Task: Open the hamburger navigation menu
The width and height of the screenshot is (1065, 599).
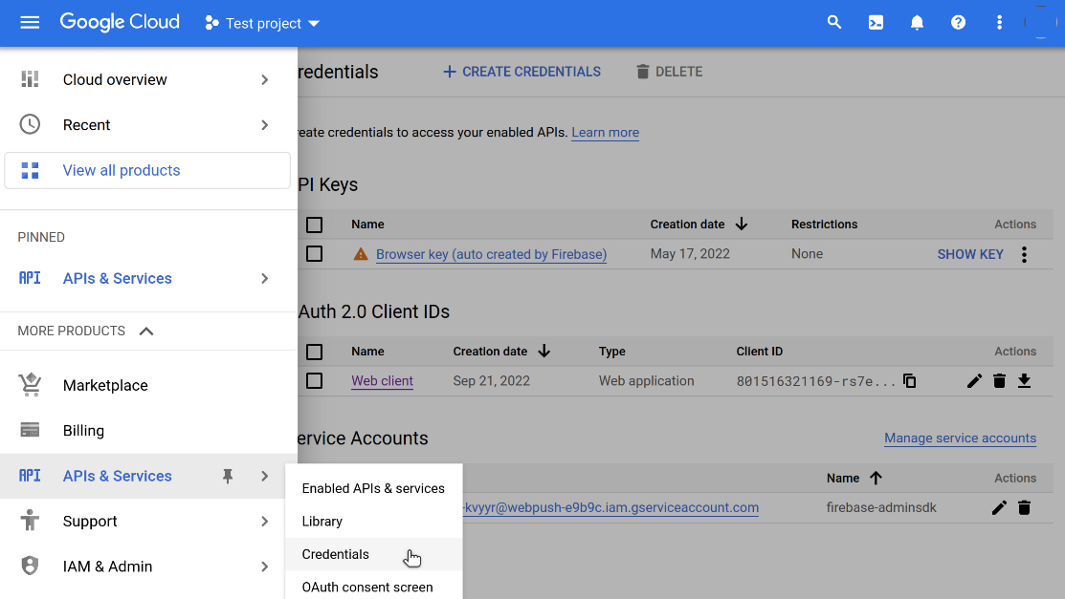Action: [x=30, y=23]
